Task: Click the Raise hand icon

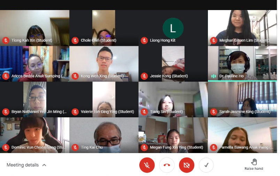Action: (254, 162)
